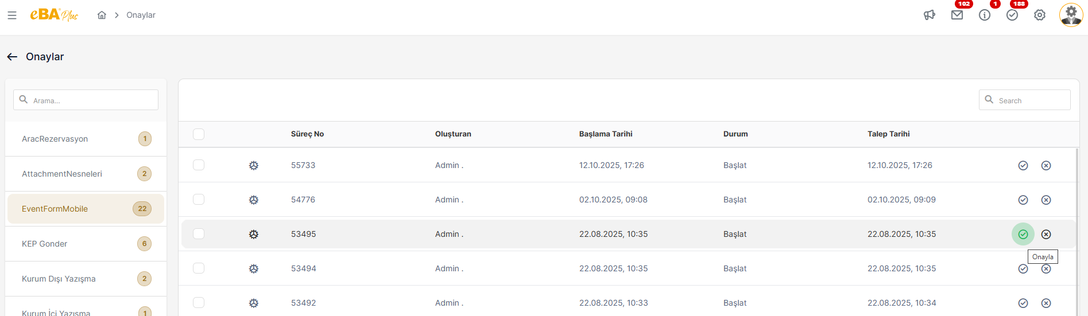Open the gear icon for process 54776
Screen dimensions: 1088x316
click(x=254, y=200)
